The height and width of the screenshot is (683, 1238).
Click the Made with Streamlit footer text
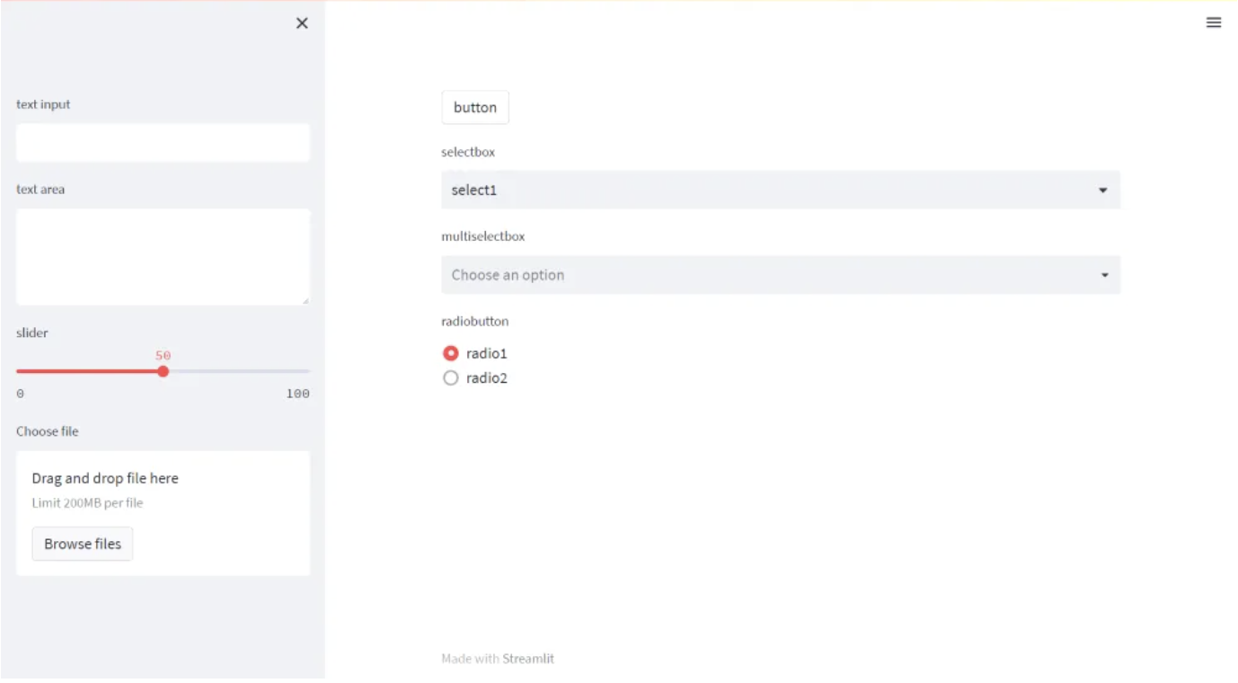click(499, 658)
